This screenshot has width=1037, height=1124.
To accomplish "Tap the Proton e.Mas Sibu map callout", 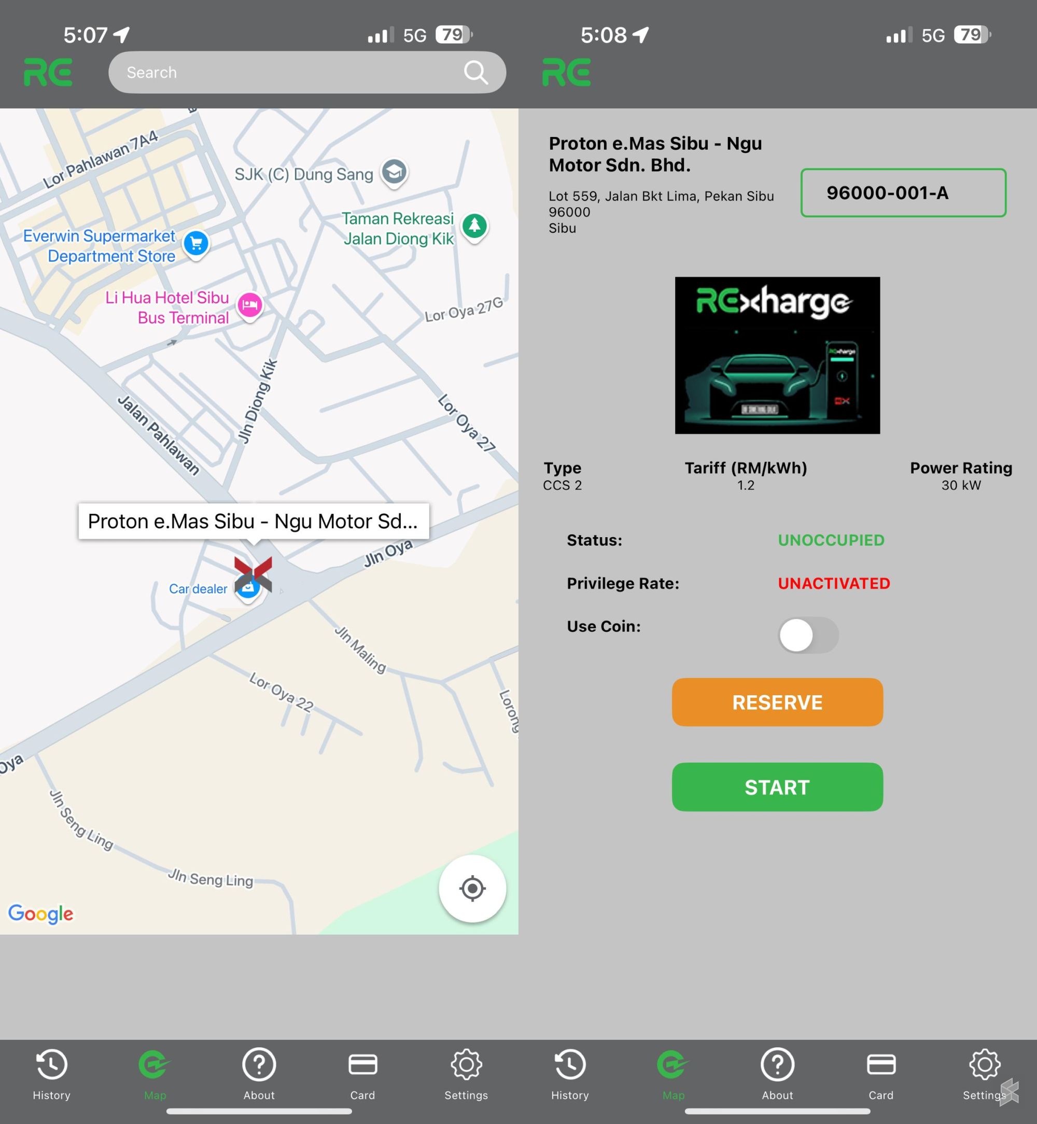I will pos(253,522).
